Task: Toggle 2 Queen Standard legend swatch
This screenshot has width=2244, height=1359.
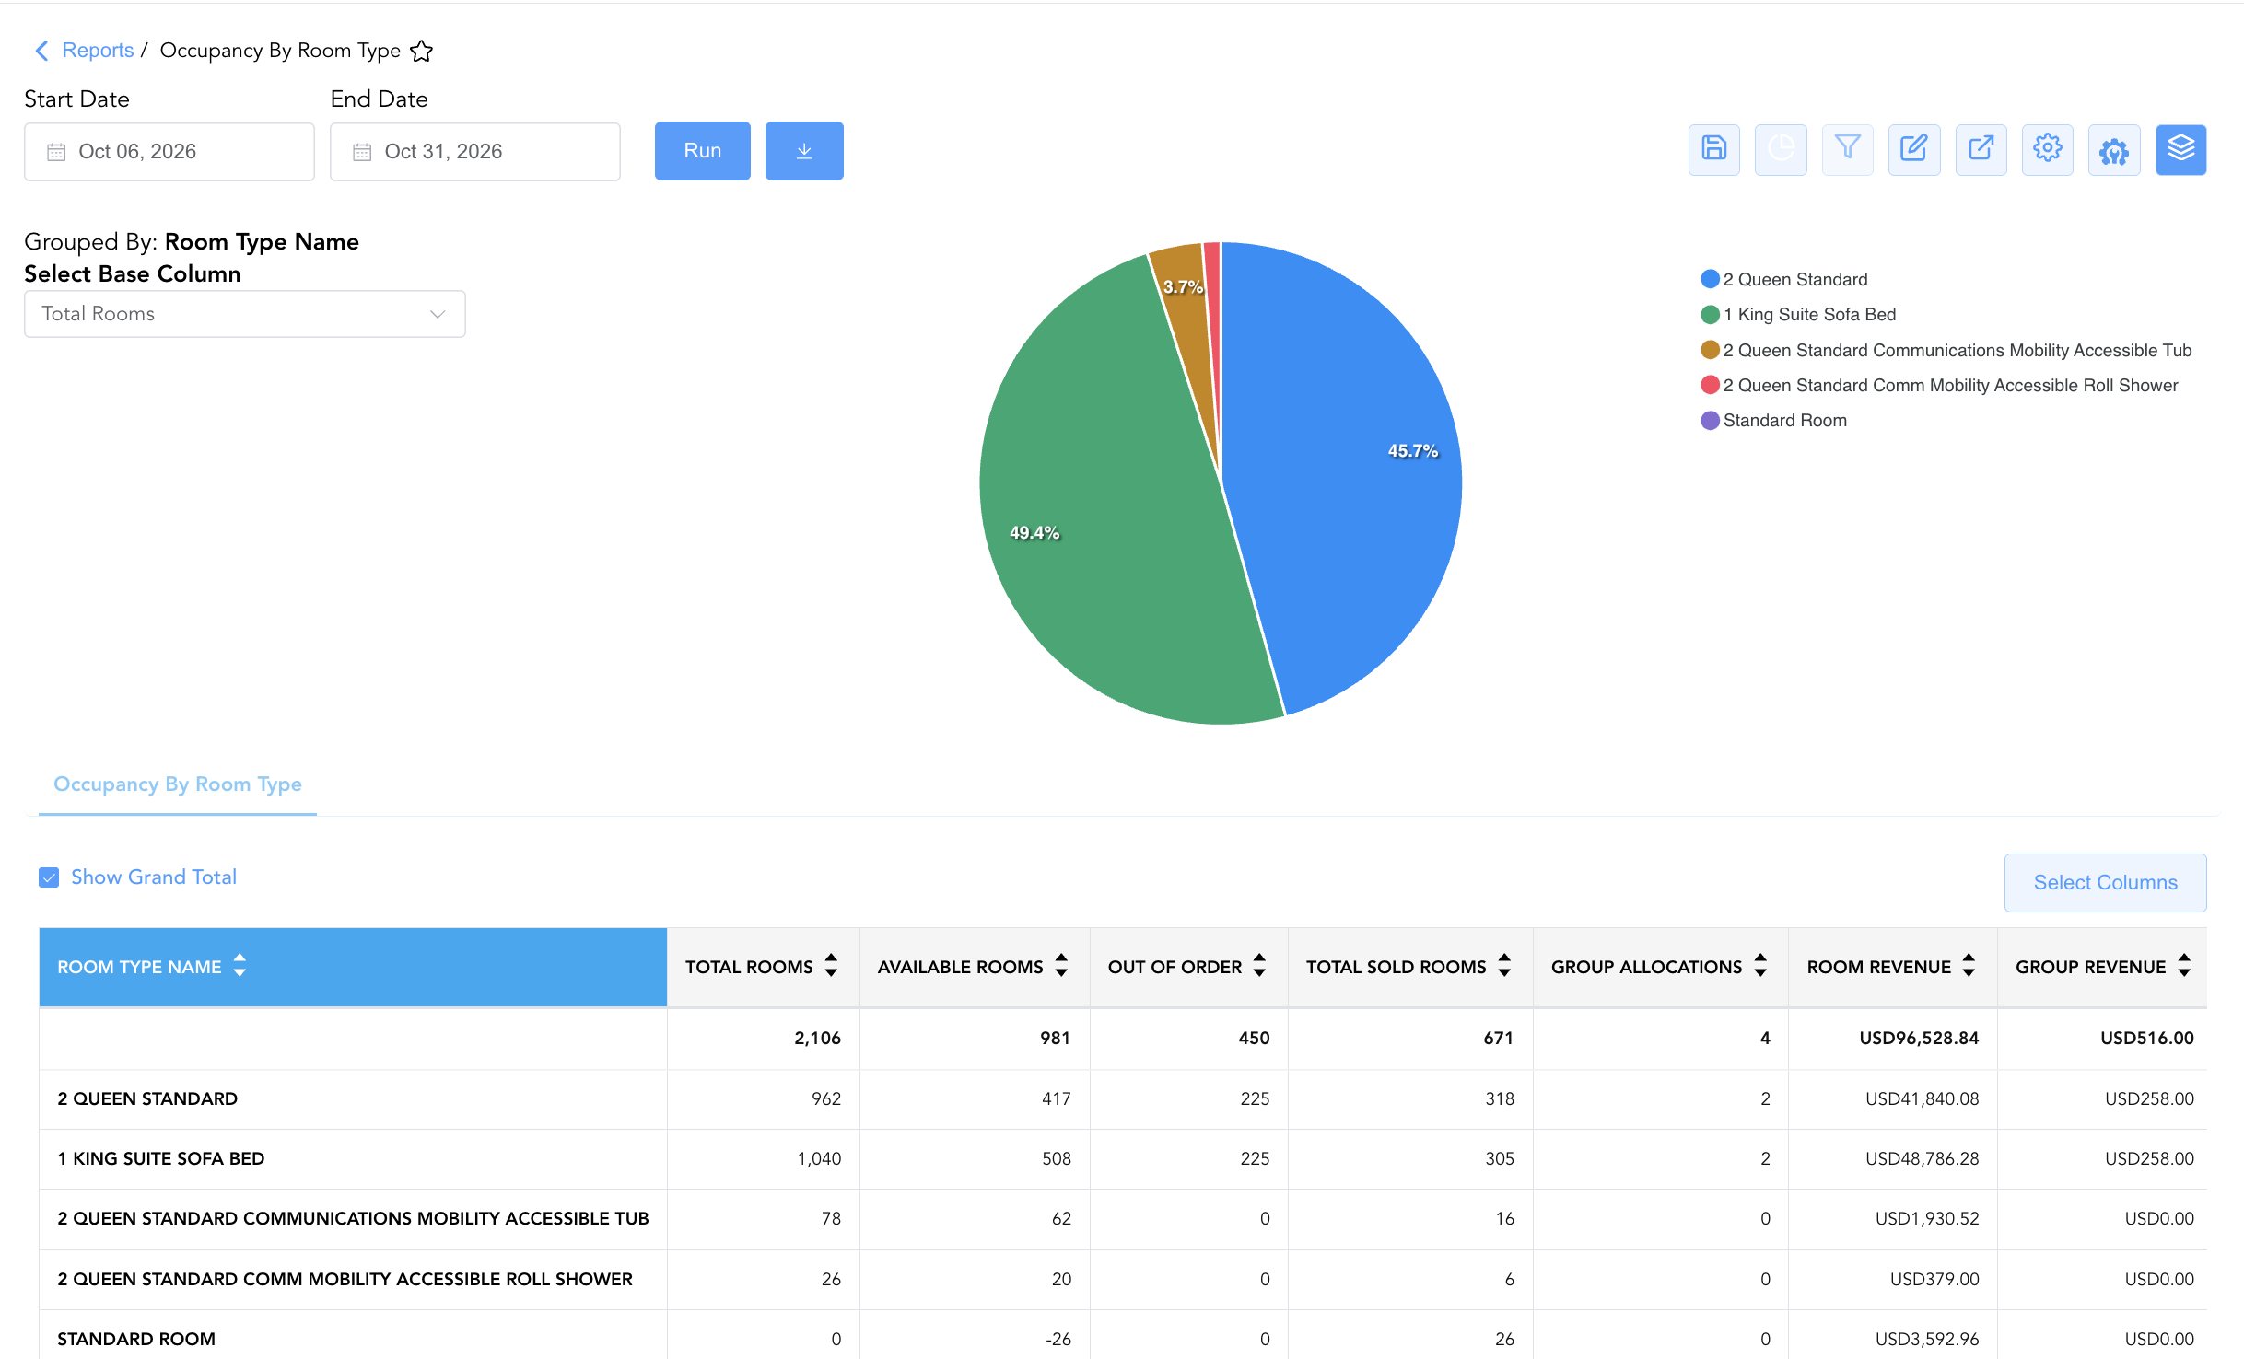Action: 1710,279
